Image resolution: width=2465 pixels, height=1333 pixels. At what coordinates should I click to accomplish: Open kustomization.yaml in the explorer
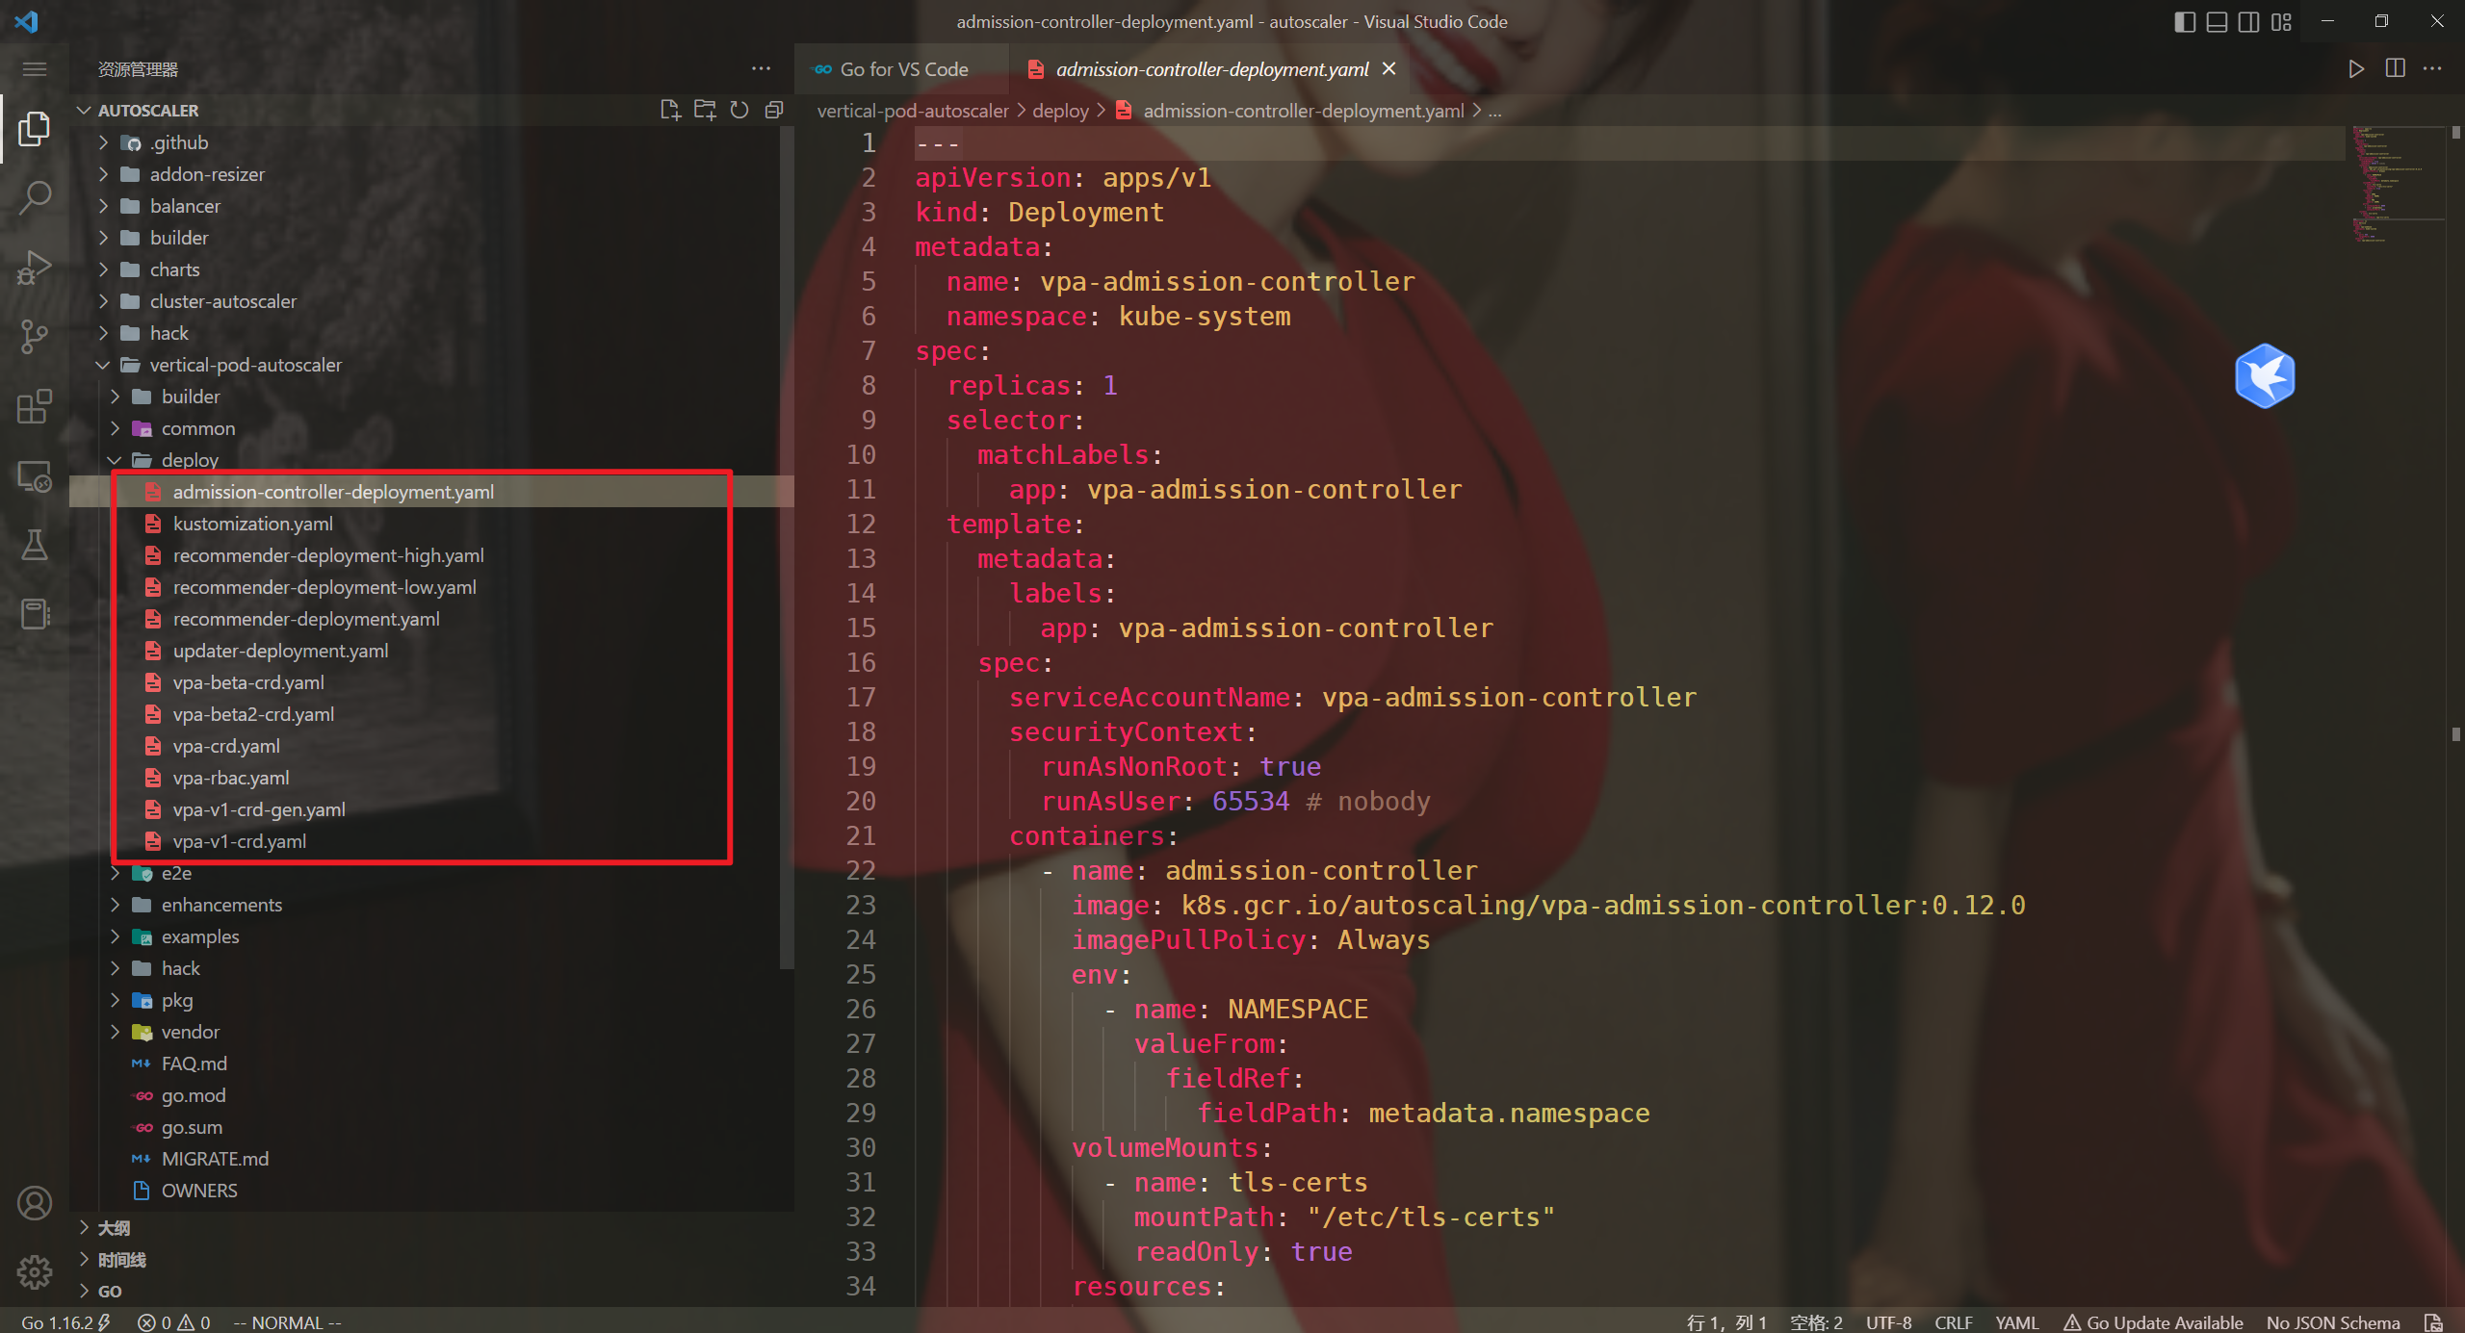(x=433, y=524)
